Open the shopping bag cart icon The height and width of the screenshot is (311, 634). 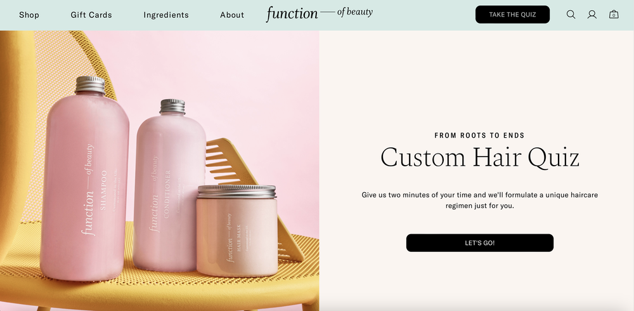click(614, 15)
